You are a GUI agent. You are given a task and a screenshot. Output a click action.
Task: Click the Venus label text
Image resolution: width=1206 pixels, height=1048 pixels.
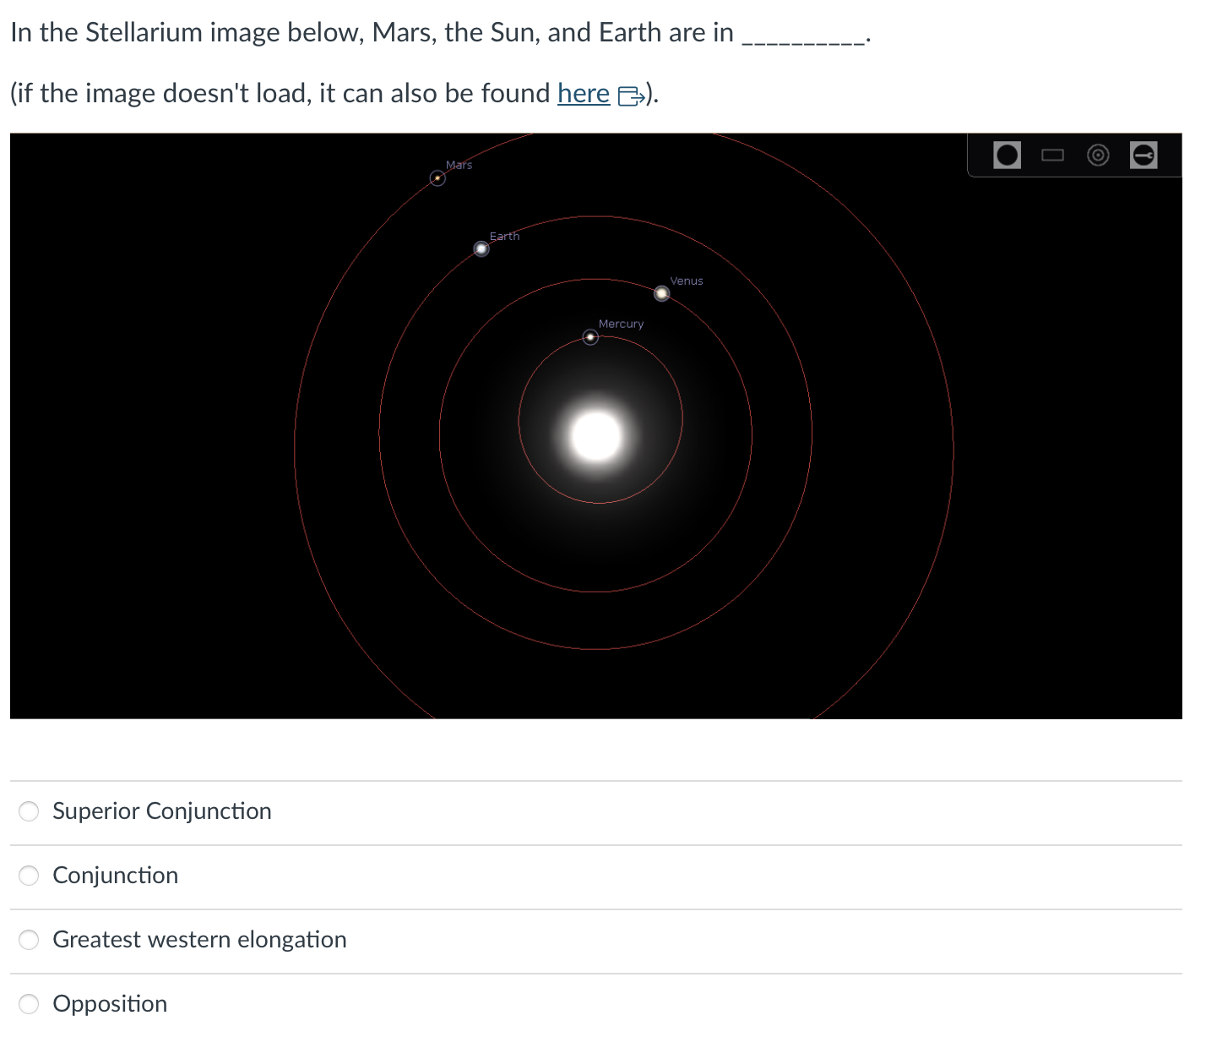click(686, 281)
